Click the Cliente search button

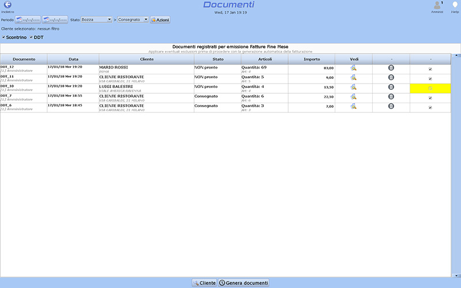point(205,283)
